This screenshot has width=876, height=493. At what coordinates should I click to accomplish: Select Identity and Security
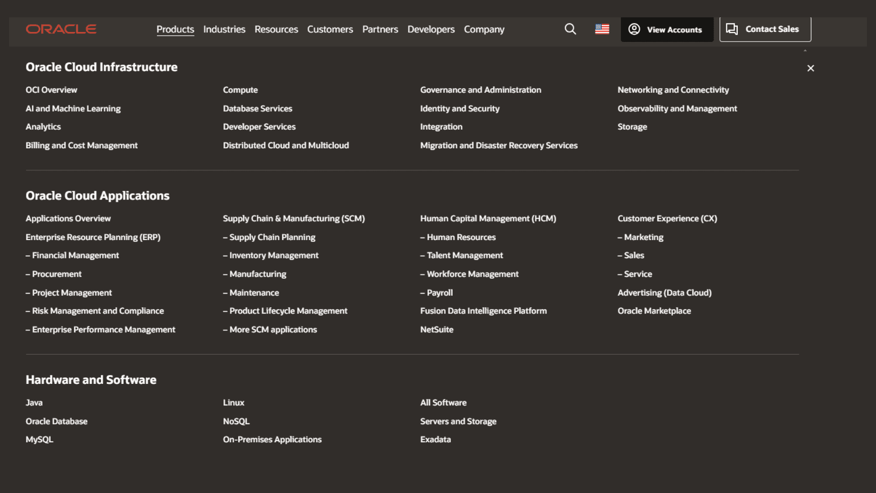[x=460, y=109]
